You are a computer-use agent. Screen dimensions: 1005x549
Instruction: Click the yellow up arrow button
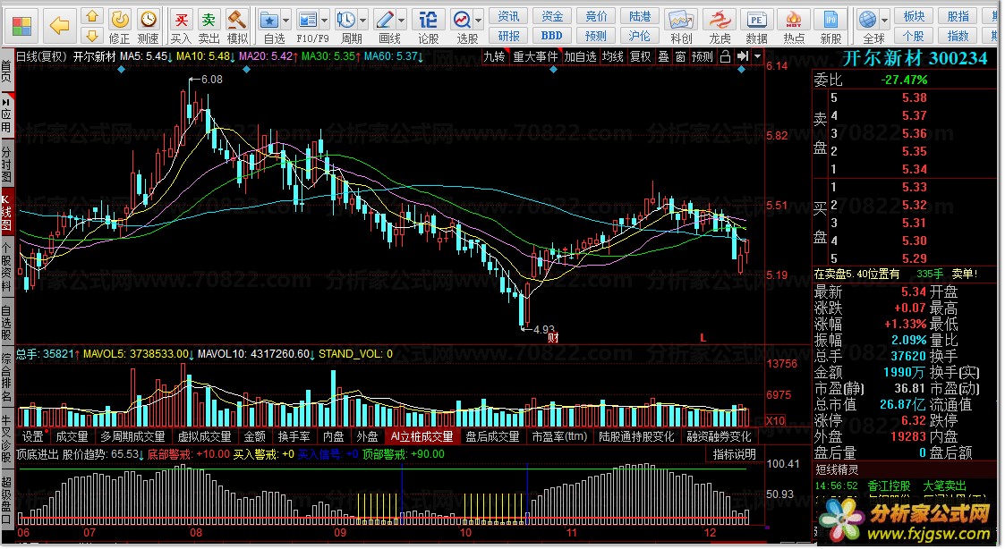[x=92, y=17]
